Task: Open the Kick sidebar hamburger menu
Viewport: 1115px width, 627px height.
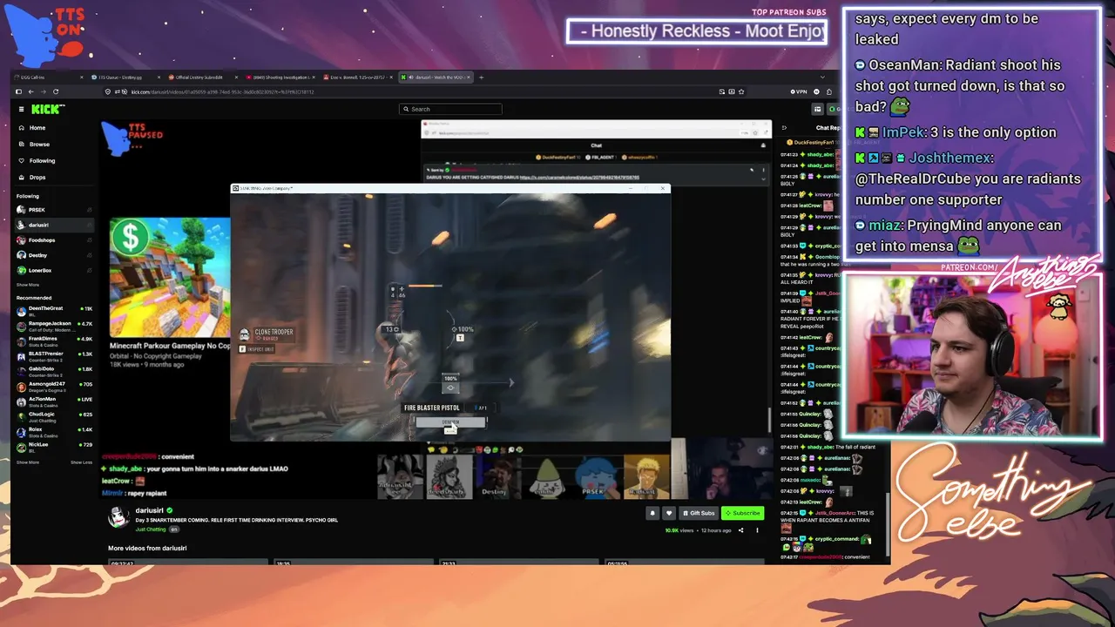Action: [21, 109]
